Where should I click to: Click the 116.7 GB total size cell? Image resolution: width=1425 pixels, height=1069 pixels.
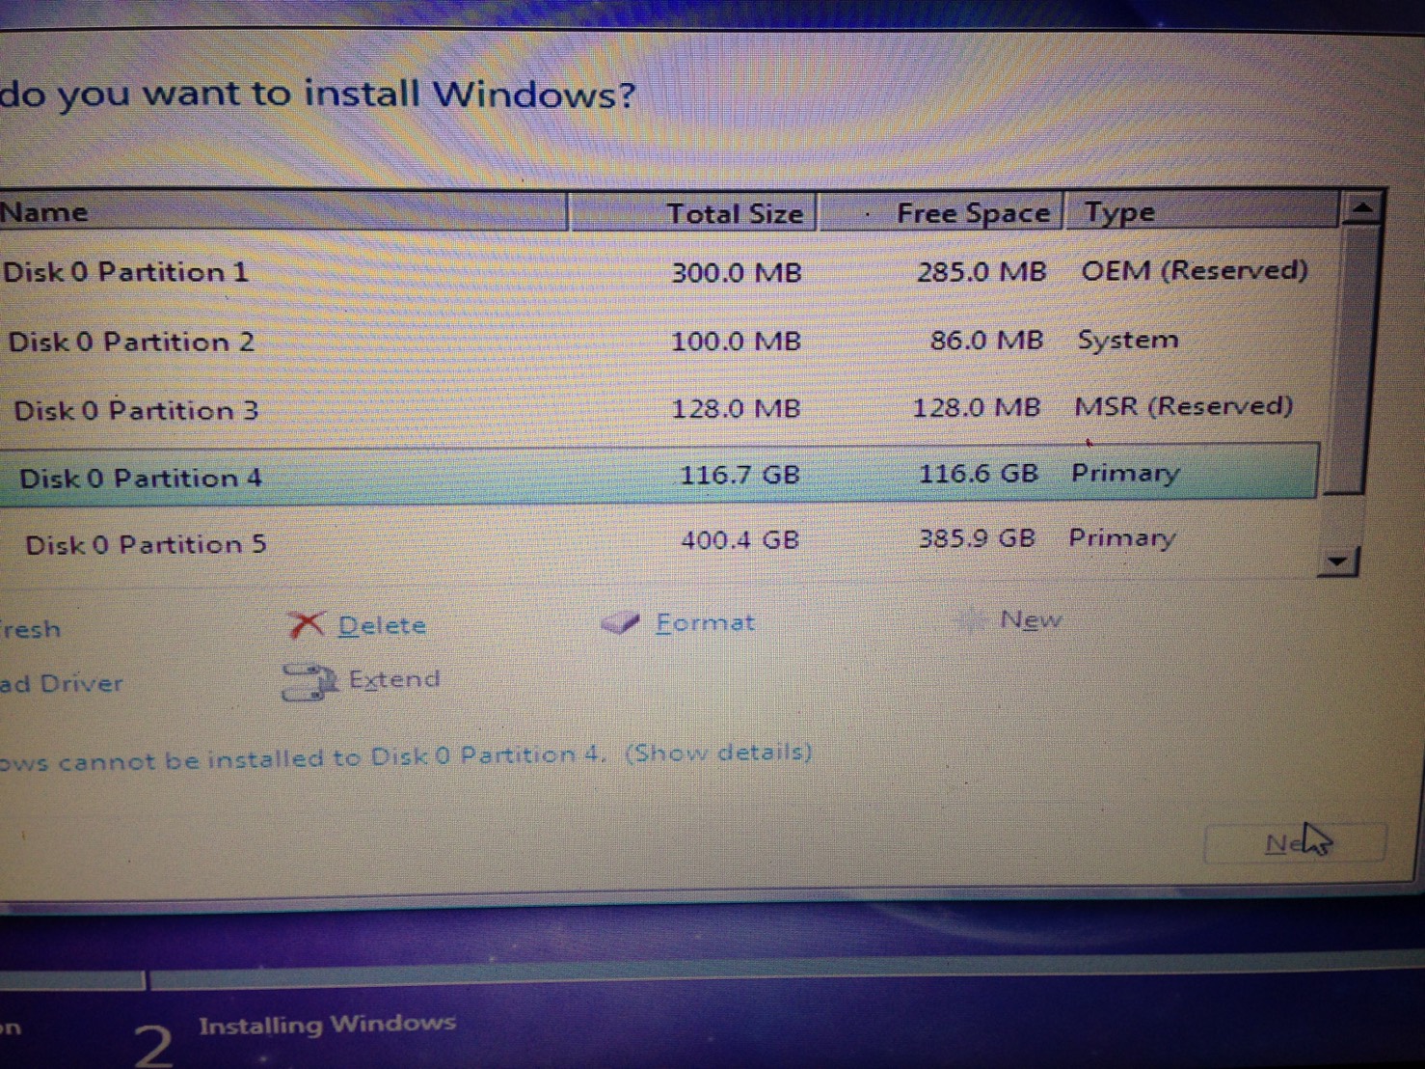(739, 475)
